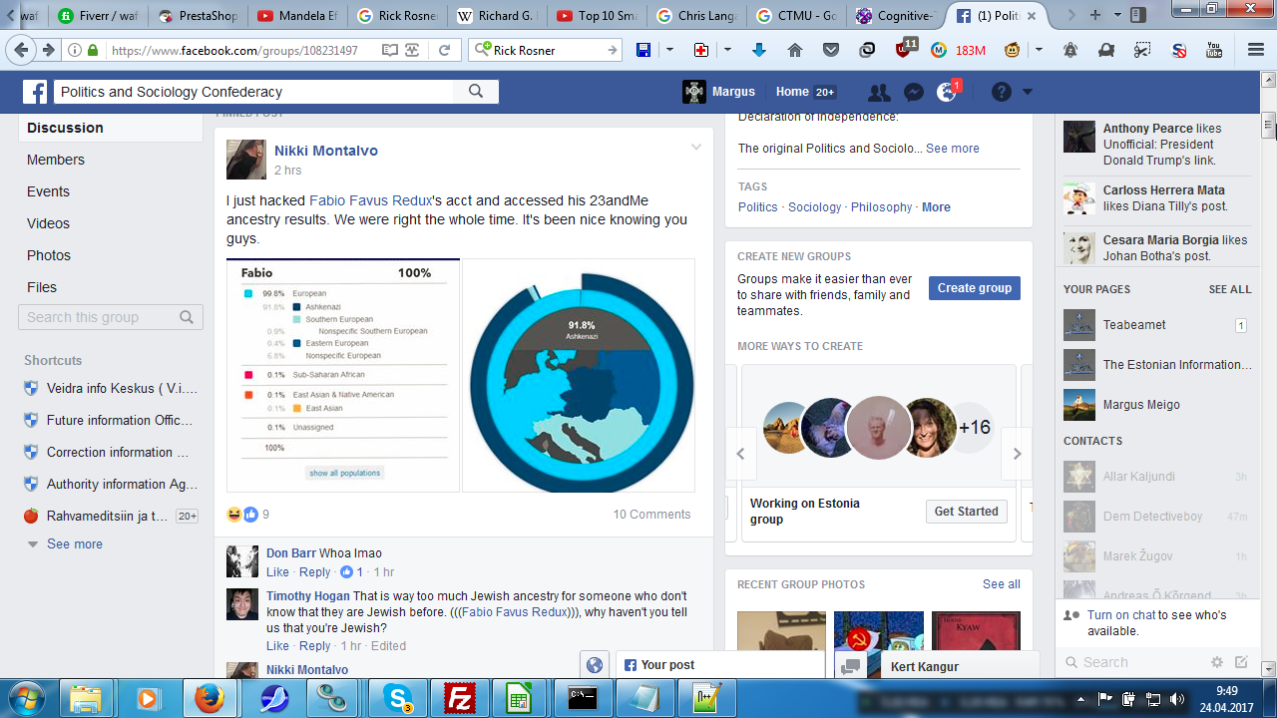Click the YouTube toolbar extension icon
1277x718 pixels.
(1214, 50)
